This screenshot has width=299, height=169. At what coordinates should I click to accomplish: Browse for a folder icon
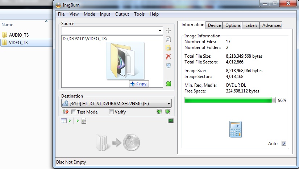(168, 48)
